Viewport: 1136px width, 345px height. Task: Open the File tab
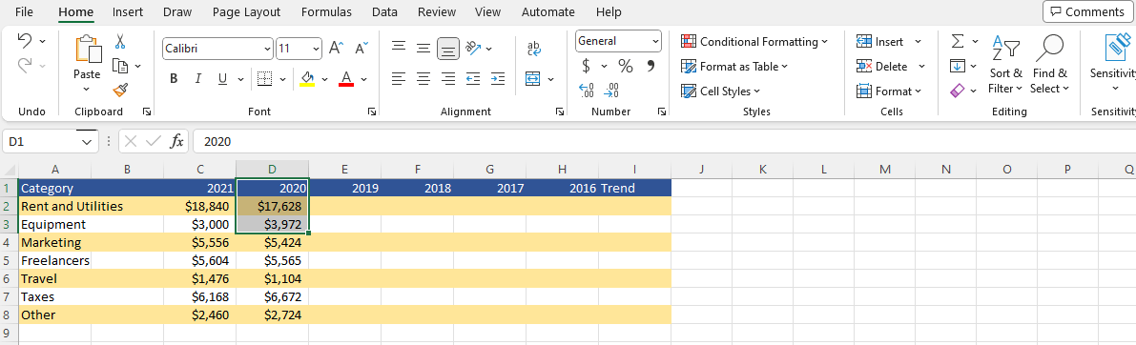[x=24, y=11]
